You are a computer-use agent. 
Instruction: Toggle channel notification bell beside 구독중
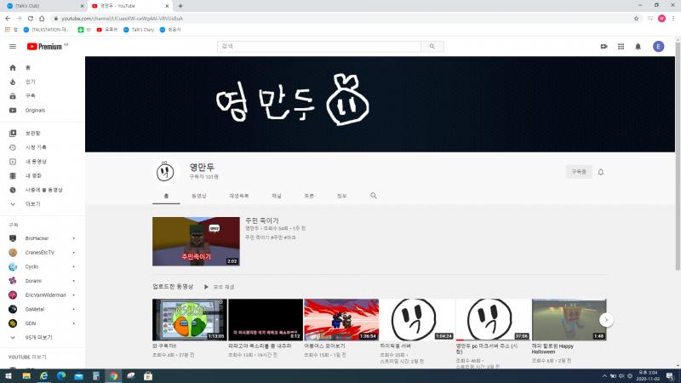point(600,172)
